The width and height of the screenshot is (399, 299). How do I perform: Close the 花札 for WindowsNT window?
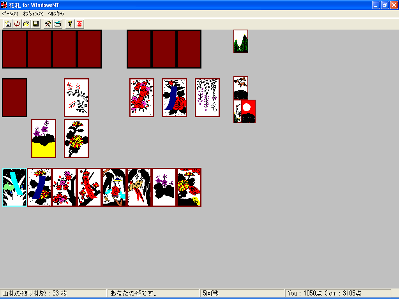(394, 5)
